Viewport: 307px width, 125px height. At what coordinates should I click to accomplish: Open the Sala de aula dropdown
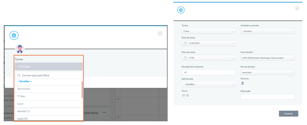coord(209,84)
